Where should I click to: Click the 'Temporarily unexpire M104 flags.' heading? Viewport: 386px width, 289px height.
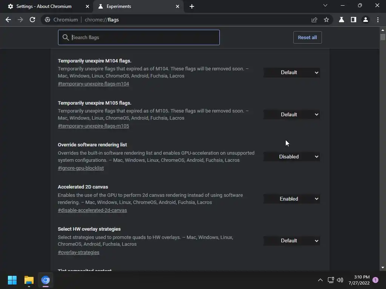coord(95,61)
